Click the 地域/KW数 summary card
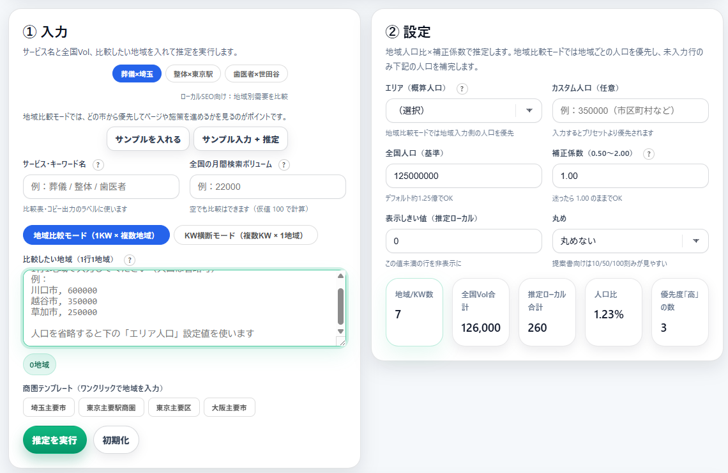The height and width of the screenshot is (473, 728). (414, 312)
